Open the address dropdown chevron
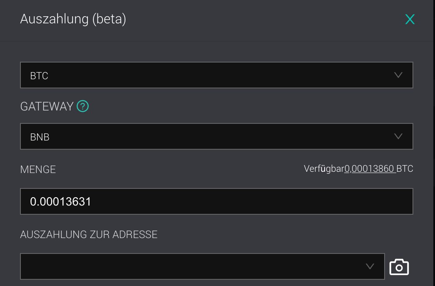 pos(370,266)
